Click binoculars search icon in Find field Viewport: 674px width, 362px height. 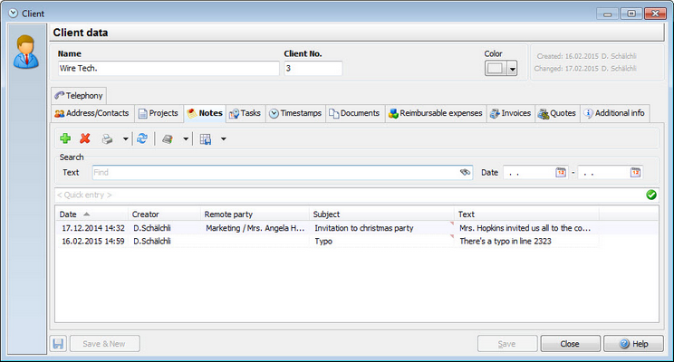tap(465, 172)
